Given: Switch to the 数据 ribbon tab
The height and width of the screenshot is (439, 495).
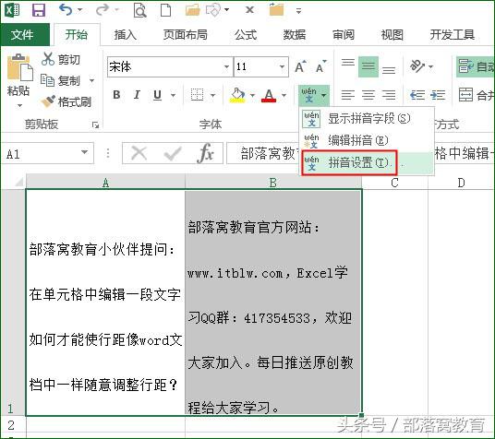Looking at the screenshot, I should point(295,34).
